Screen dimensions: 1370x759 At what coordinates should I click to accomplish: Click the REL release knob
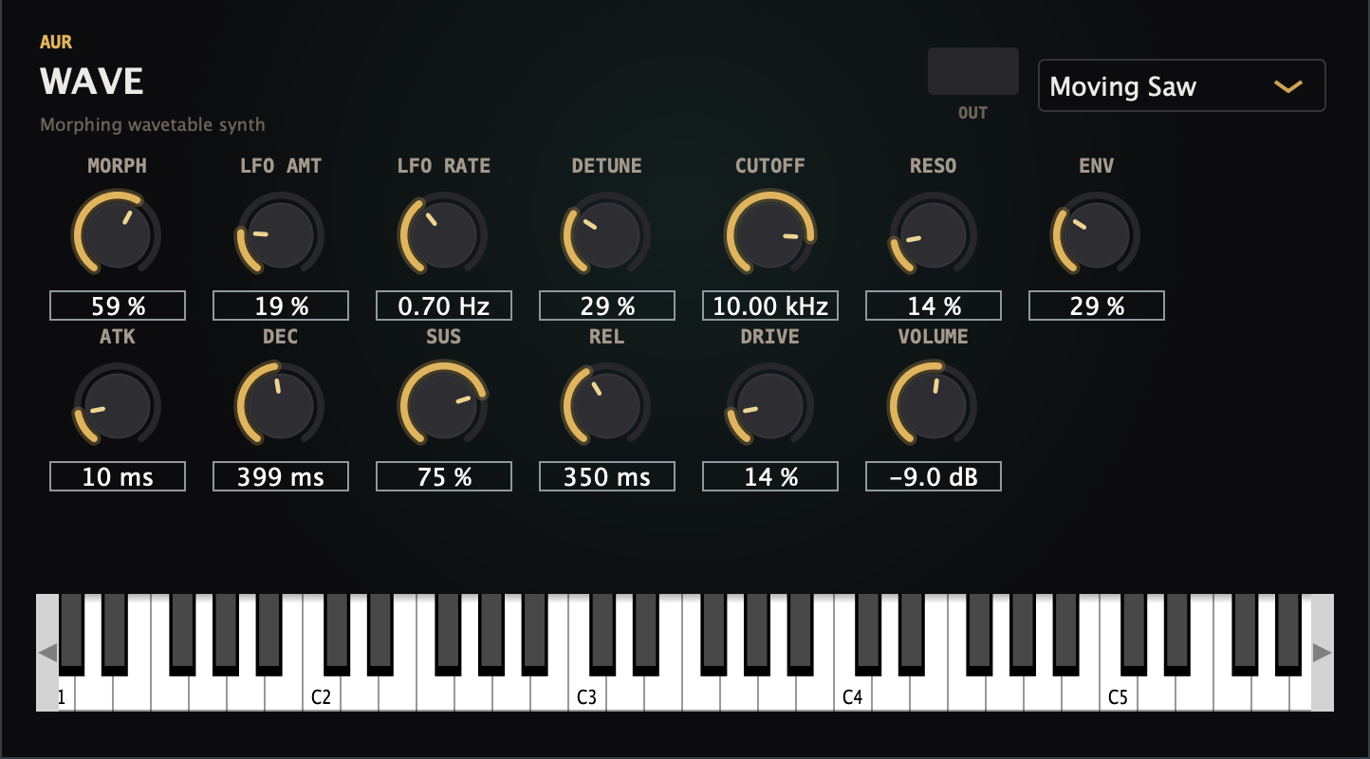[606, 405]
